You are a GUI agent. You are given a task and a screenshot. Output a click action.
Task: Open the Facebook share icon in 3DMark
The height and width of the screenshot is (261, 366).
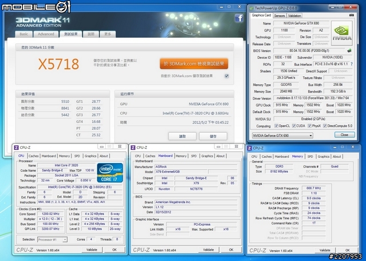click(x=239, y=18)
